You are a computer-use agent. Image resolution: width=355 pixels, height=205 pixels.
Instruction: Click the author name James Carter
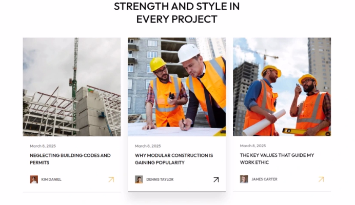[x=264, y=179]
